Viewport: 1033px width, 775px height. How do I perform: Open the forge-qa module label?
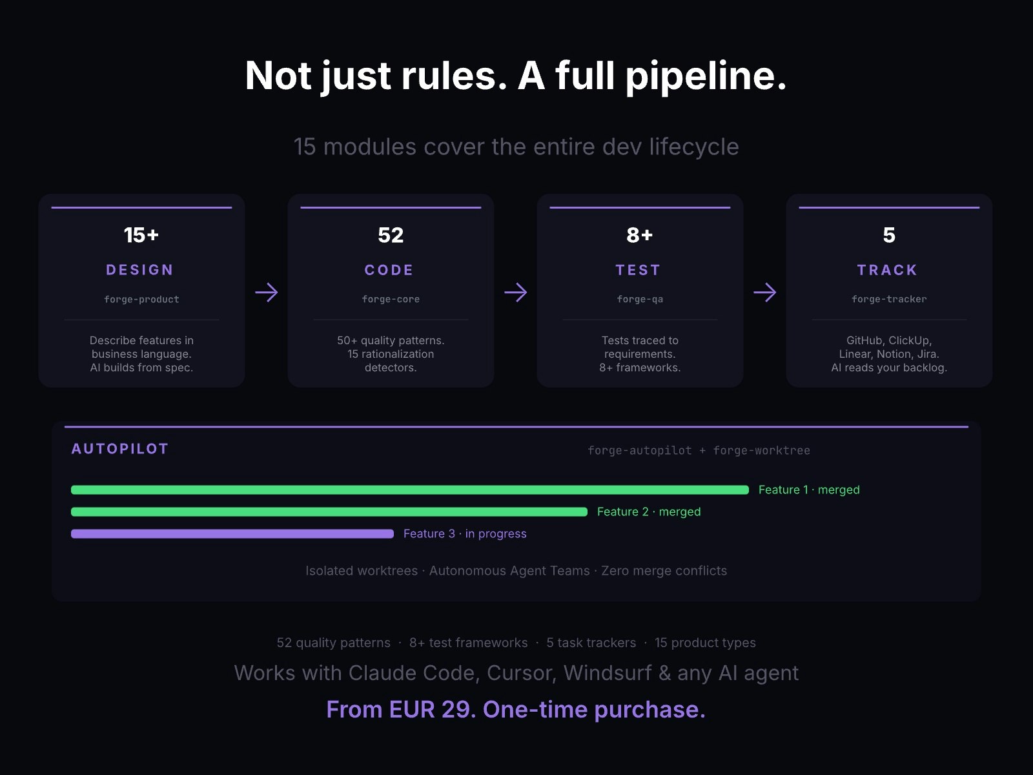click(640, 299)
